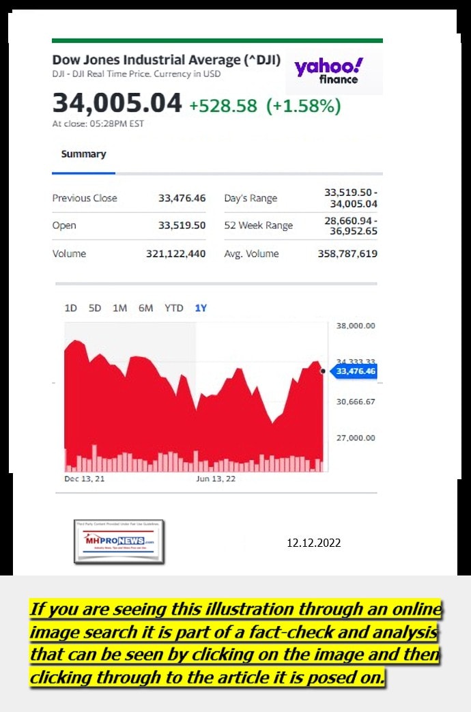Image resolution: width=471 pixels, height=712 pixels.
Task: Select the 1D chart range
Action: 70,308
